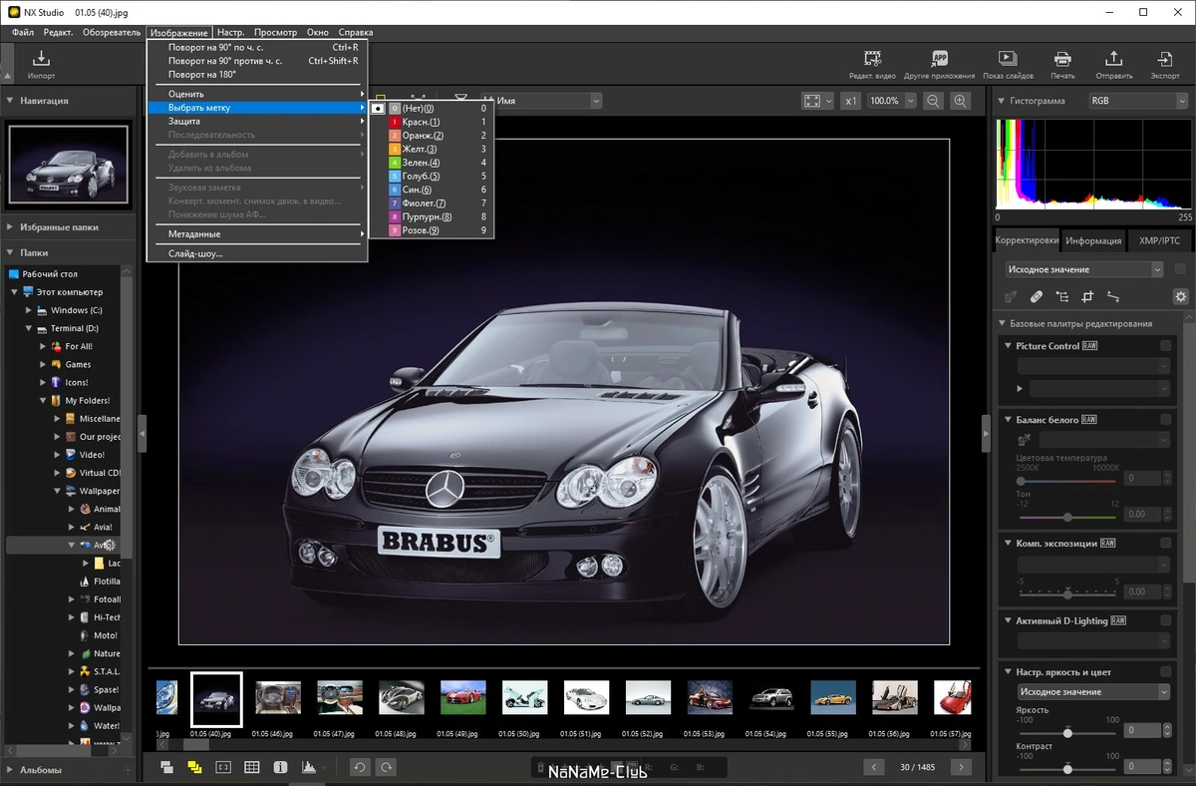
Task: Click the info (i) icon in the bottom bar
Action: (x=281, y=767)
